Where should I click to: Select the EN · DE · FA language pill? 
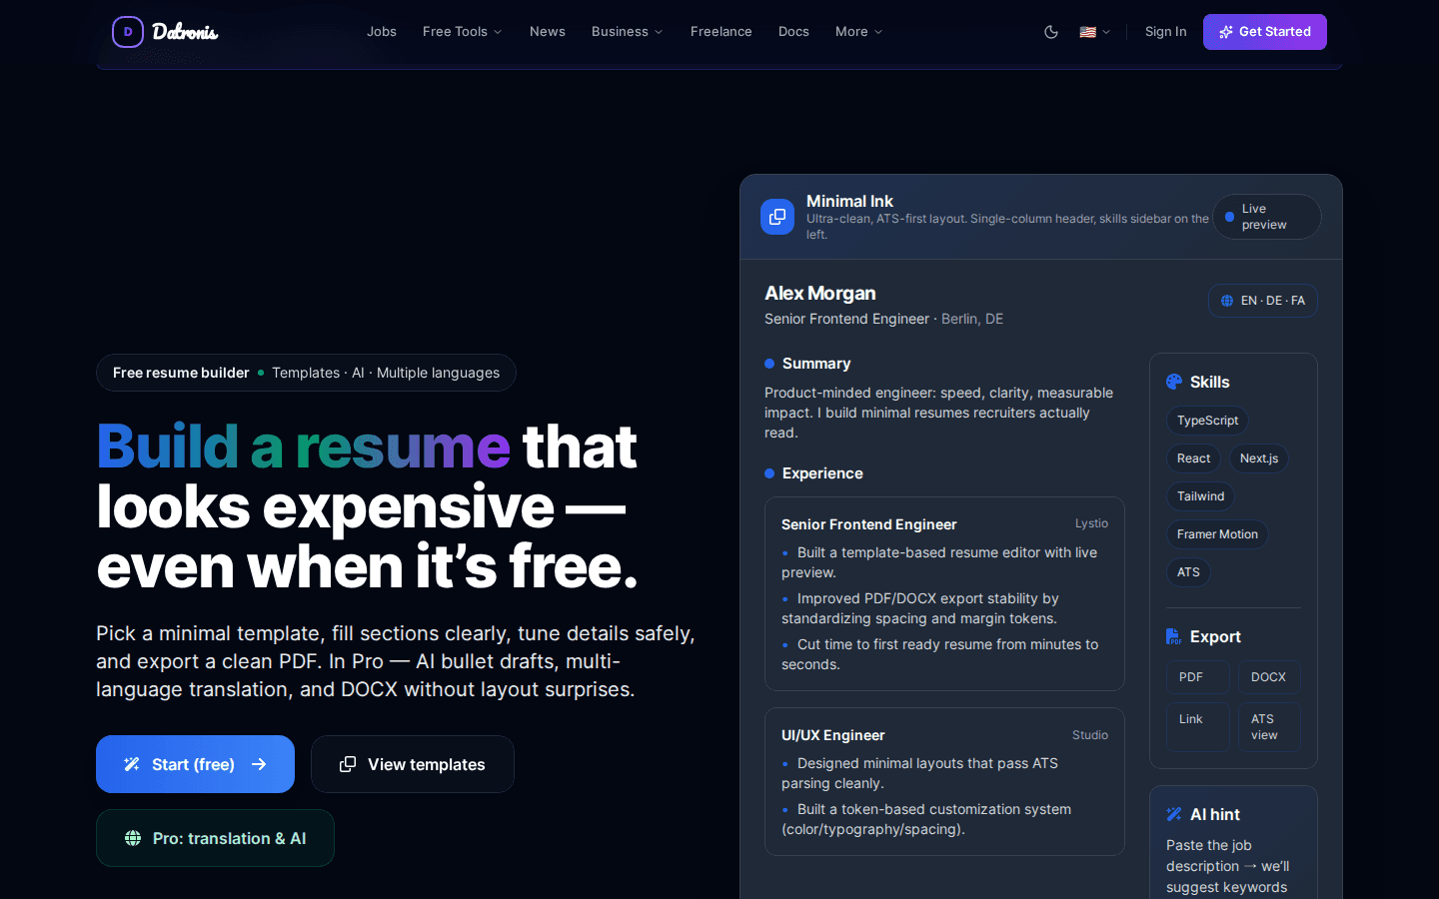point(1263,301)
